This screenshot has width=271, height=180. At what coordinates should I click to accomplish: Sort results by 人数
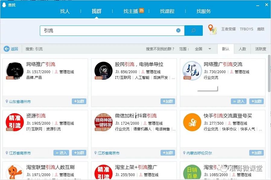click(x=242, y=49)
